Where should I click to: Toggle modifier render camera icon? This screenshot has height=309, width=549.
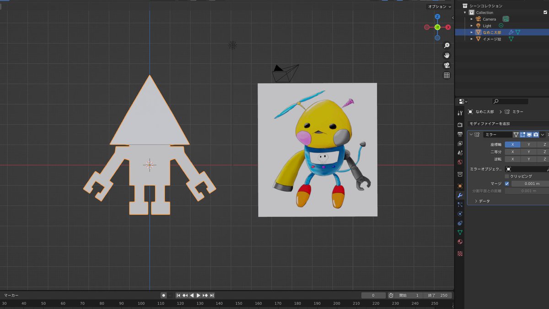click(x=536, y=135)
